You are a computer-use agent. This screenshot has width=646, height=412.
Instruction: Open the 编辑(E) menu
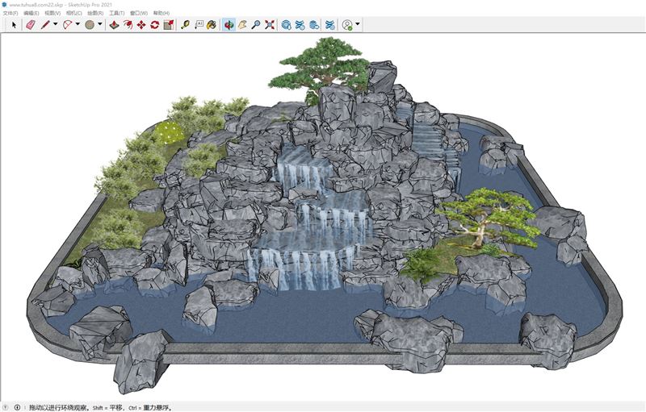click(x=31, y=13)
